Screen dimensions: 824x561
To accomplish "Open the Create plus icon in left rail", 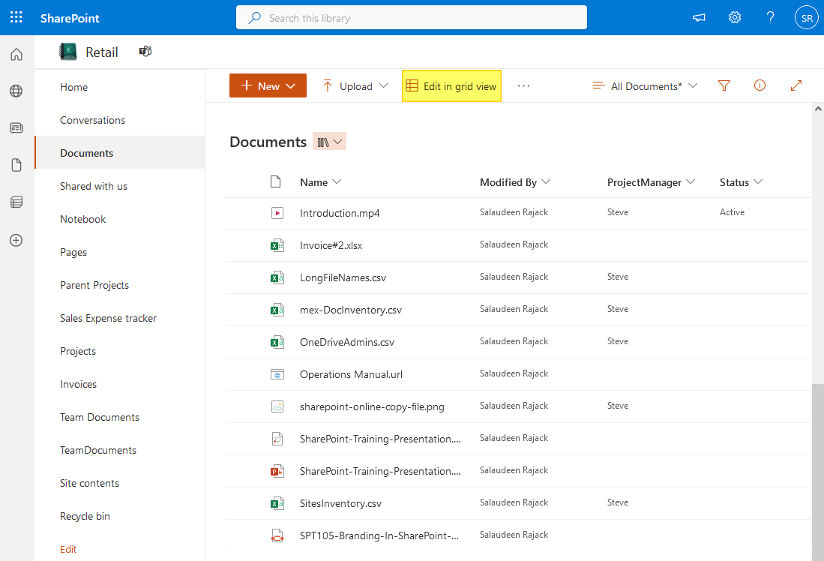I will [16, 240].
